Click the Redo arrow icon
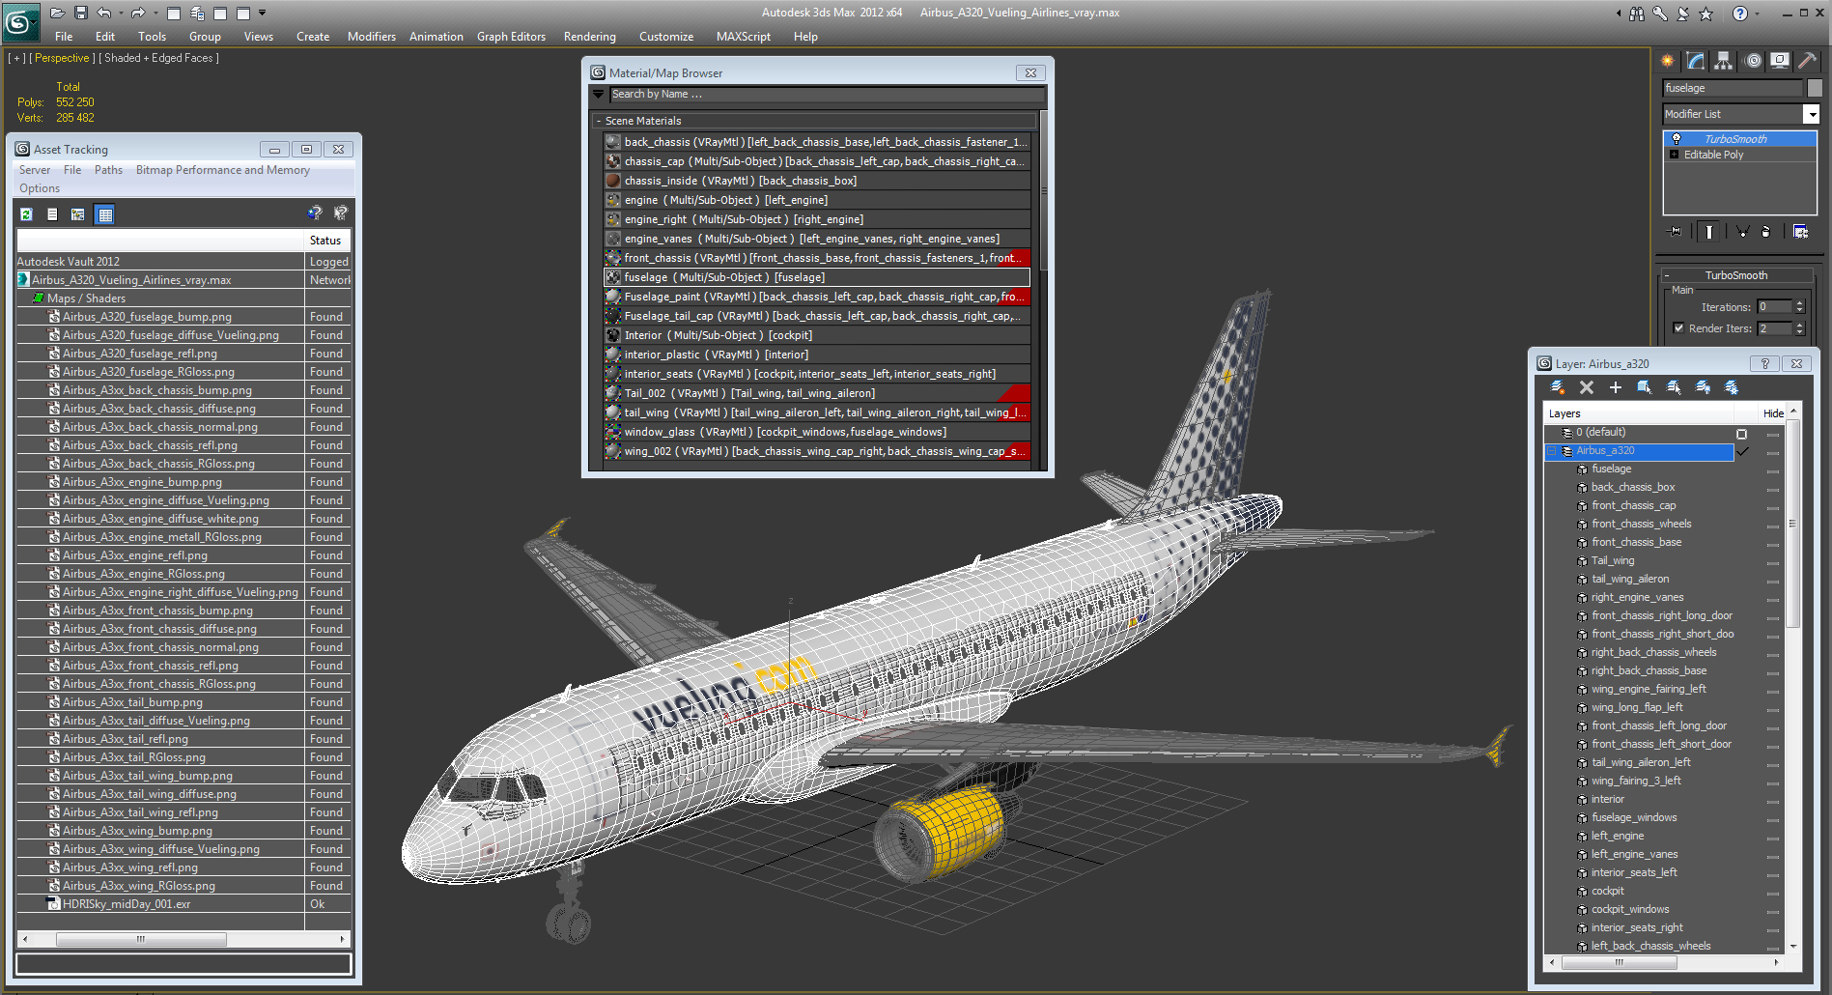This screenshot has height=995, width=1832. tap(137, 13)
